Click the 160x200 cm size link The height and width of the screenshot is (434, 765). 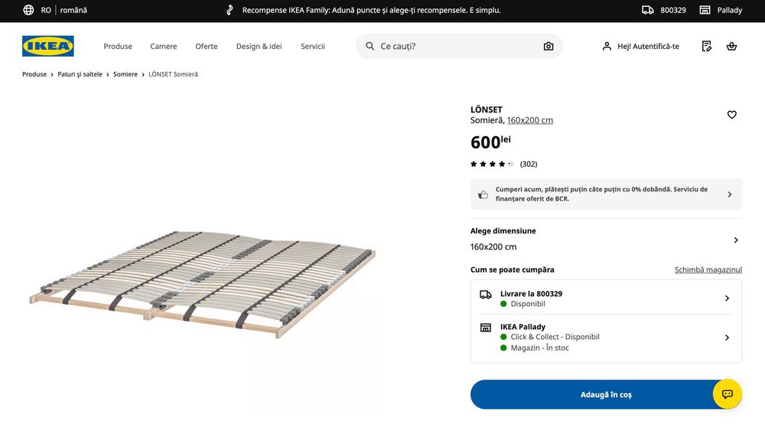click(x=530, y=120)
